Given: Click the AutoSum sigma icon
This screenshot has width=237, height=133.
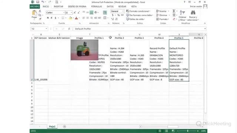Looking at the screenshot, I should click(x=174, y=11).
